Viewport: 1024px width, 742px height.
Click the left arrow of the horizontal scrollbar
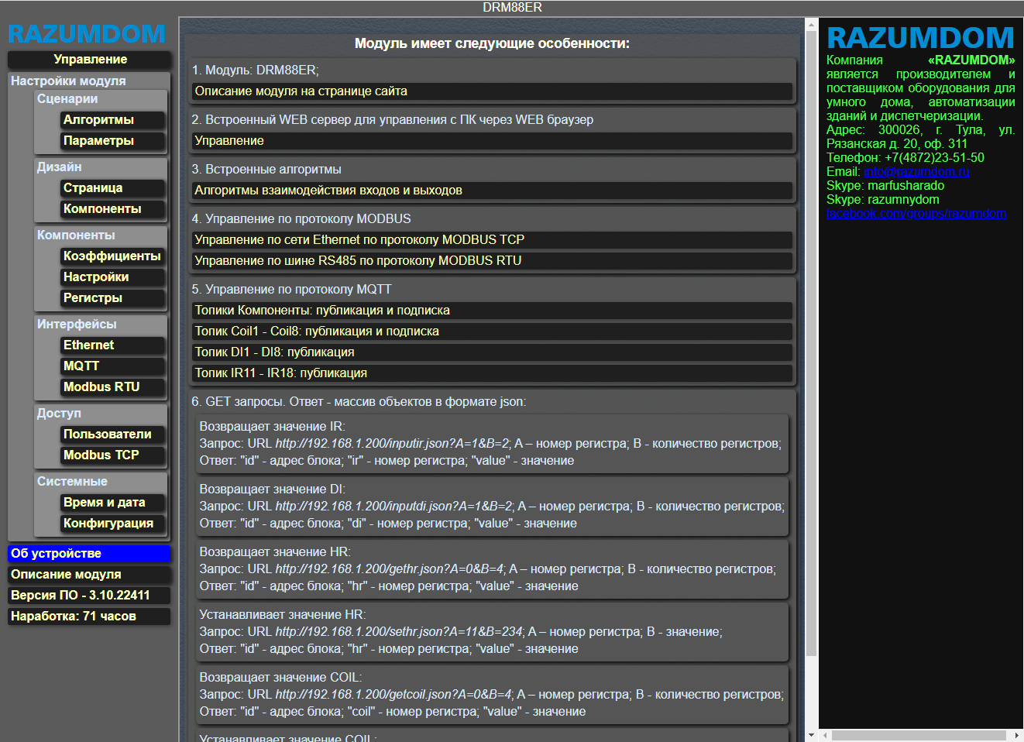point(826,735)
